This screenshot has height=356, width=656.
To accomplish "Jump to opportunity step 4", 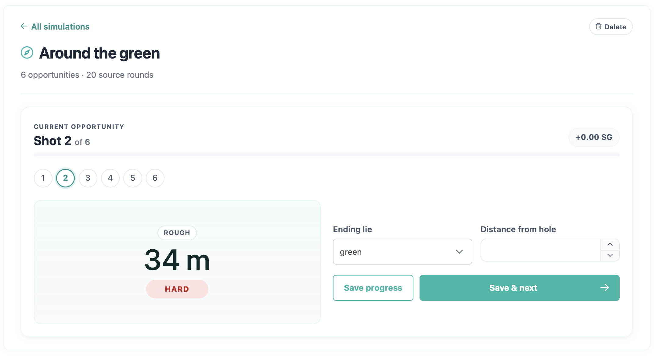I will [110, 178].
